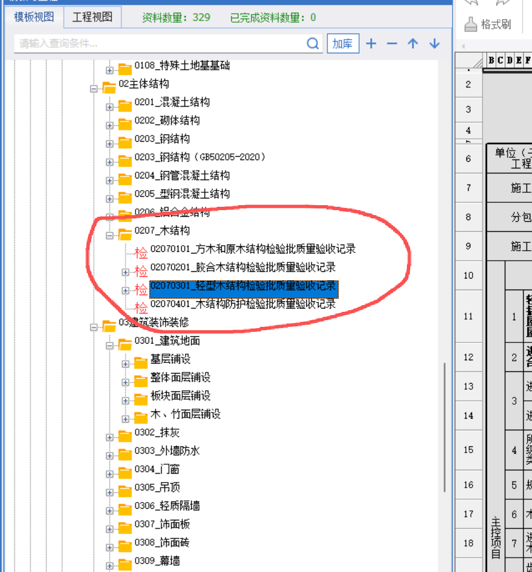Expand the 基层铺设 folder node
The height and width of the screenshot is (572, 532).
(126, 364)
